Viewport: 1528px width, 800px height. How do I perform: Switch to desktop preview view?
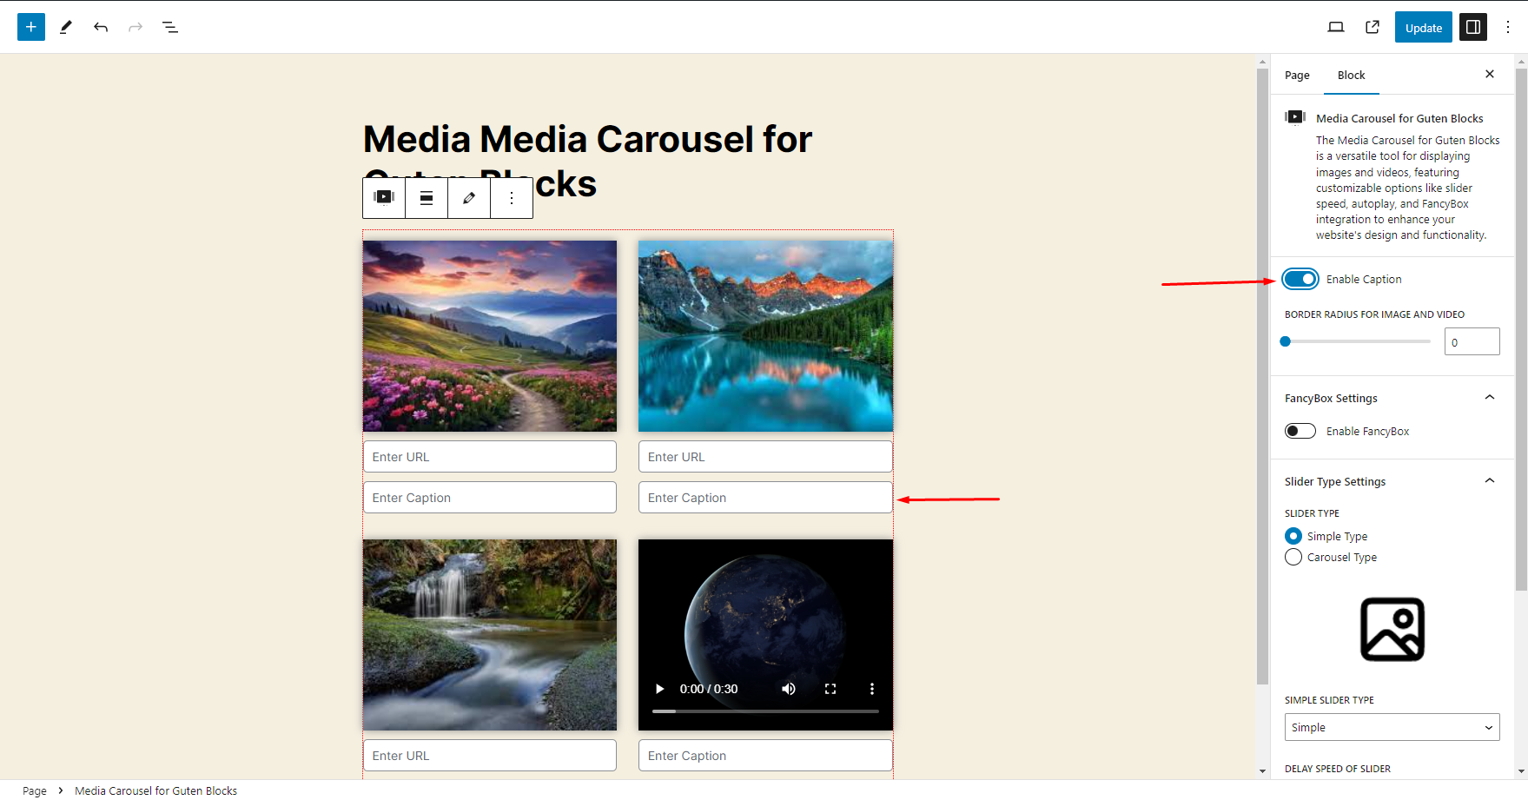point(1336,27)
